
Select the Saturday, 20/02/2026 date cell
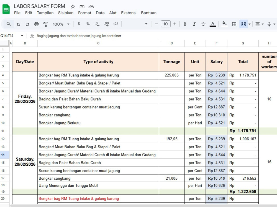coord(25,162)
